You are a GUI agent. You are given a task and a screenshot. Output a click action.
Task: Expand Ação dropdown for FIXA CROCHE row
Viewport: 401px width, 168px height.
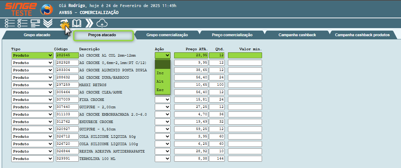tap(163, 99)
